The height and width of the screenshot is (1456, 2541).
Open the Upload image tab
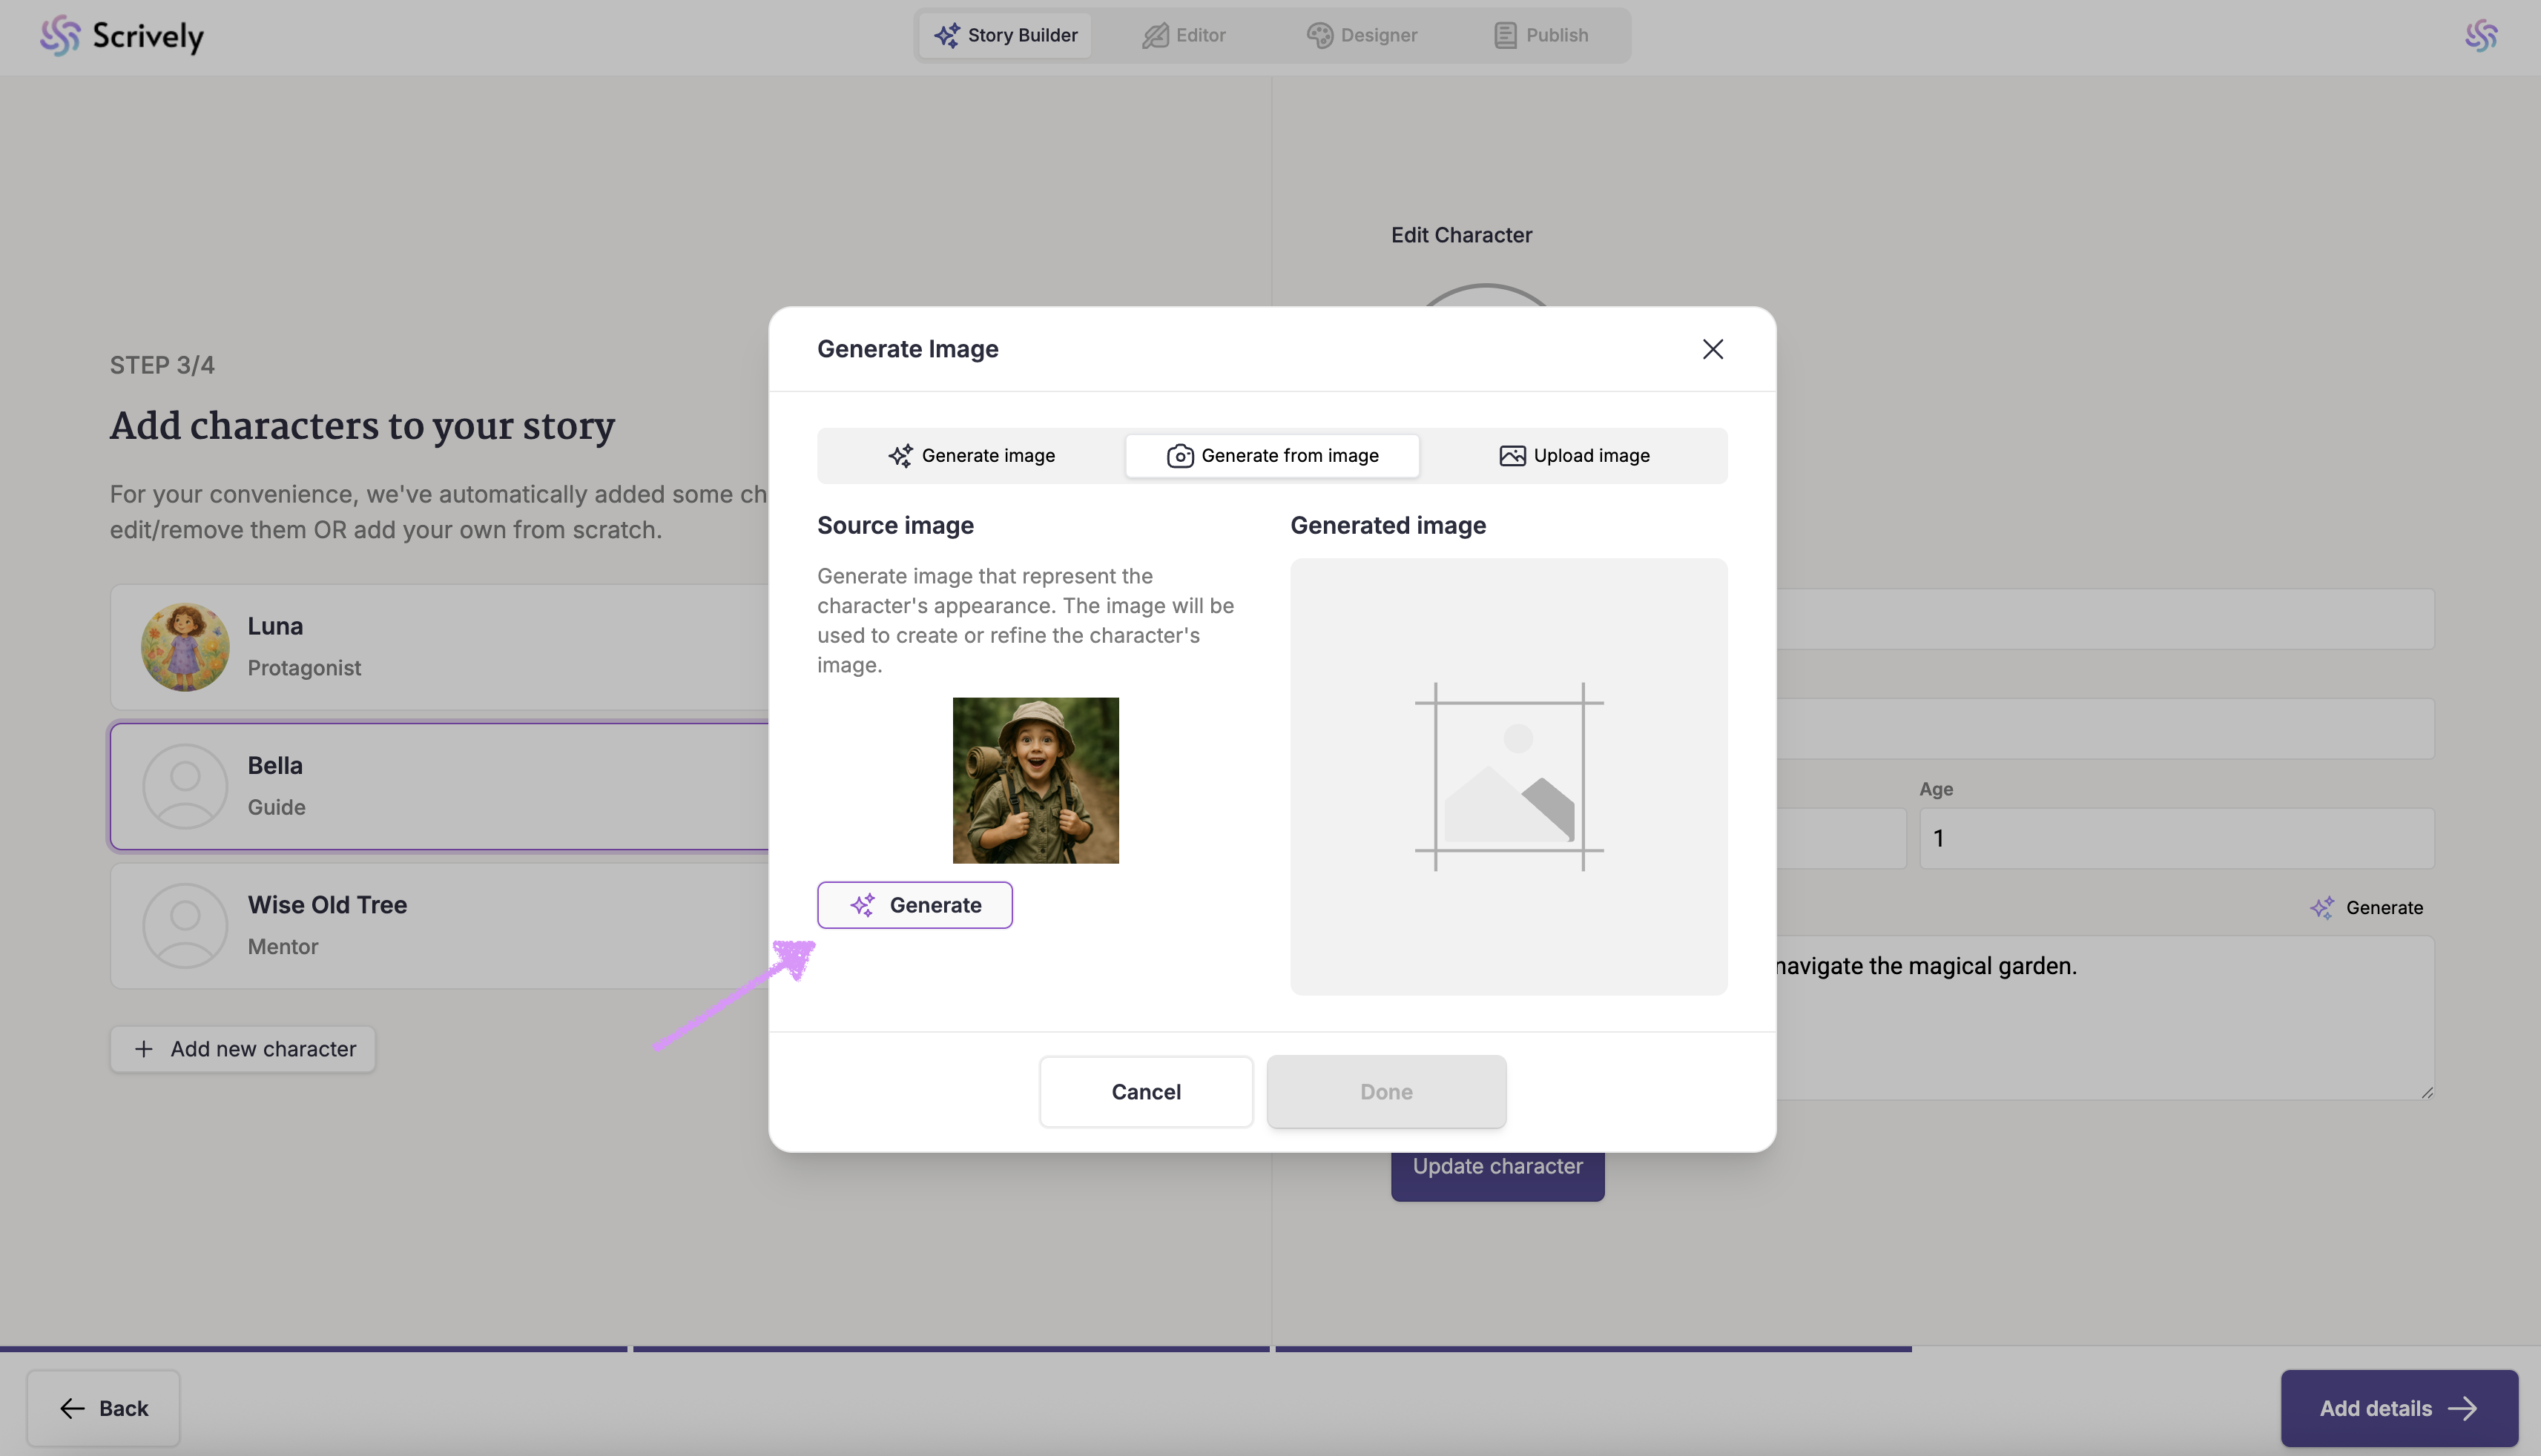(1575, 456)
